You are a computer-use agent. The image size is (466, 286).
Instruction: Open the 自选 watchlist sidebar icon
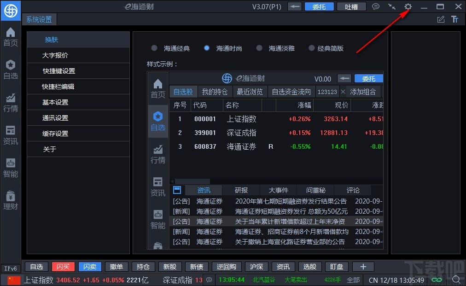pyautogui.click(x=11, y=68)
